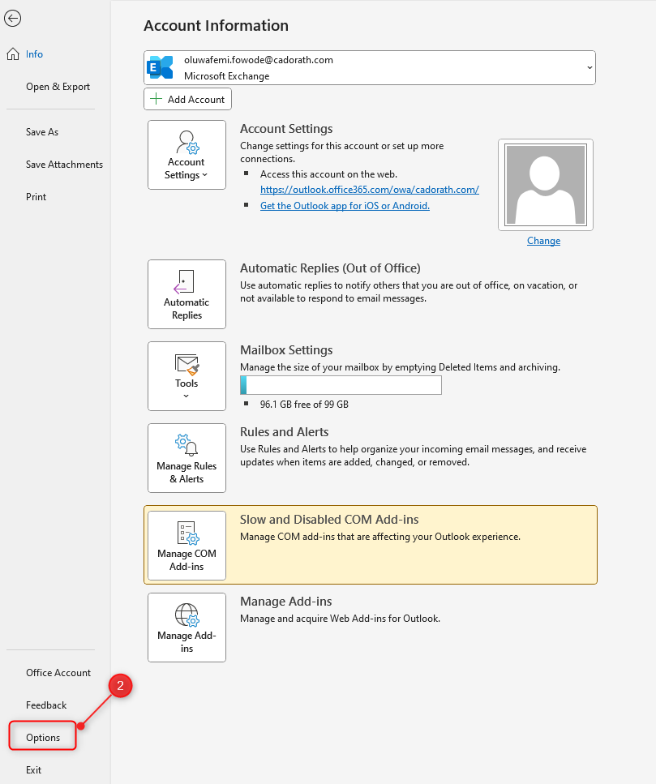Screen dimensions: 656x784
Task: Open the Get Outlook app for iOS or Android link
Action: 345,205
